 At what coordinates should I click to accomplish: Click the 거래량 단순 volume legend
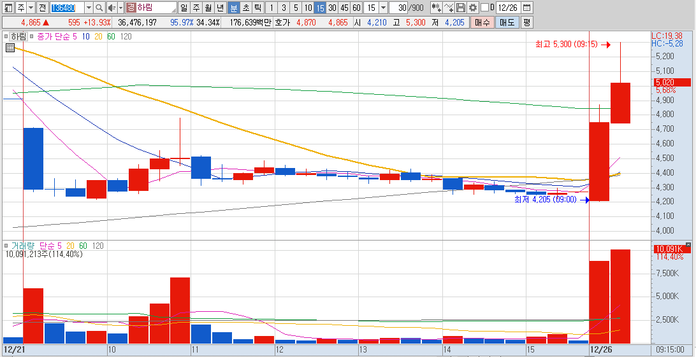point(33,246)
